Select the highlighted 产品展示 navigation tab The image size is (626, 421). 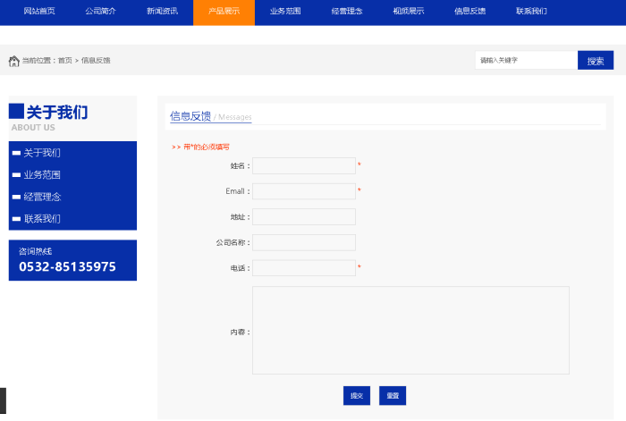click(224, 12)
